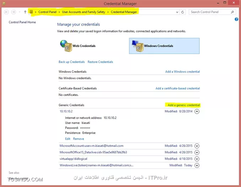Image resolution: width=241 pixels, height=187 pixels.
Task: Remove the 10.10.10.2 credential
Action: 79,139
